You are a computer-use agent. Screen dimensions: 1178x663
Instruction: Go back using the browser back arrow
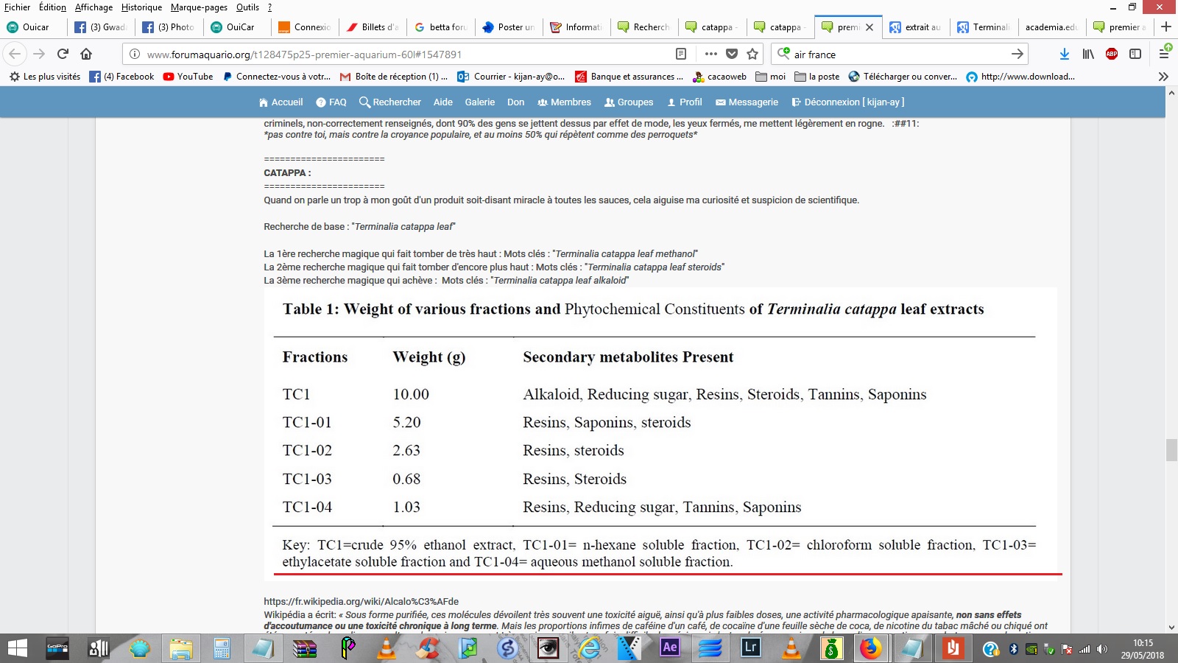pyautogui.click(x=15, y=54)
